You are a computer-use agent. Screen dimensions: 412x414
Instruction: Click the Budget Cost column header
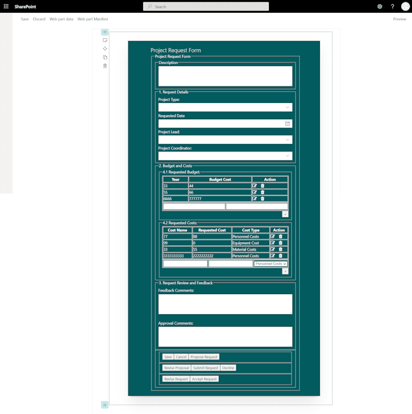pos(220,180)
